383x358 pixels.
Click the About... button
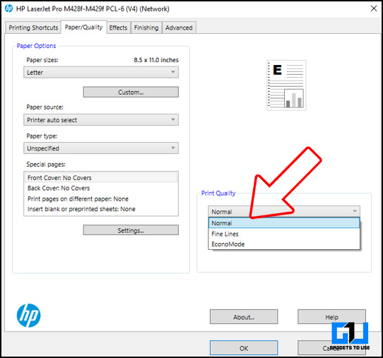pyautogui.click(x=244, y=317)
